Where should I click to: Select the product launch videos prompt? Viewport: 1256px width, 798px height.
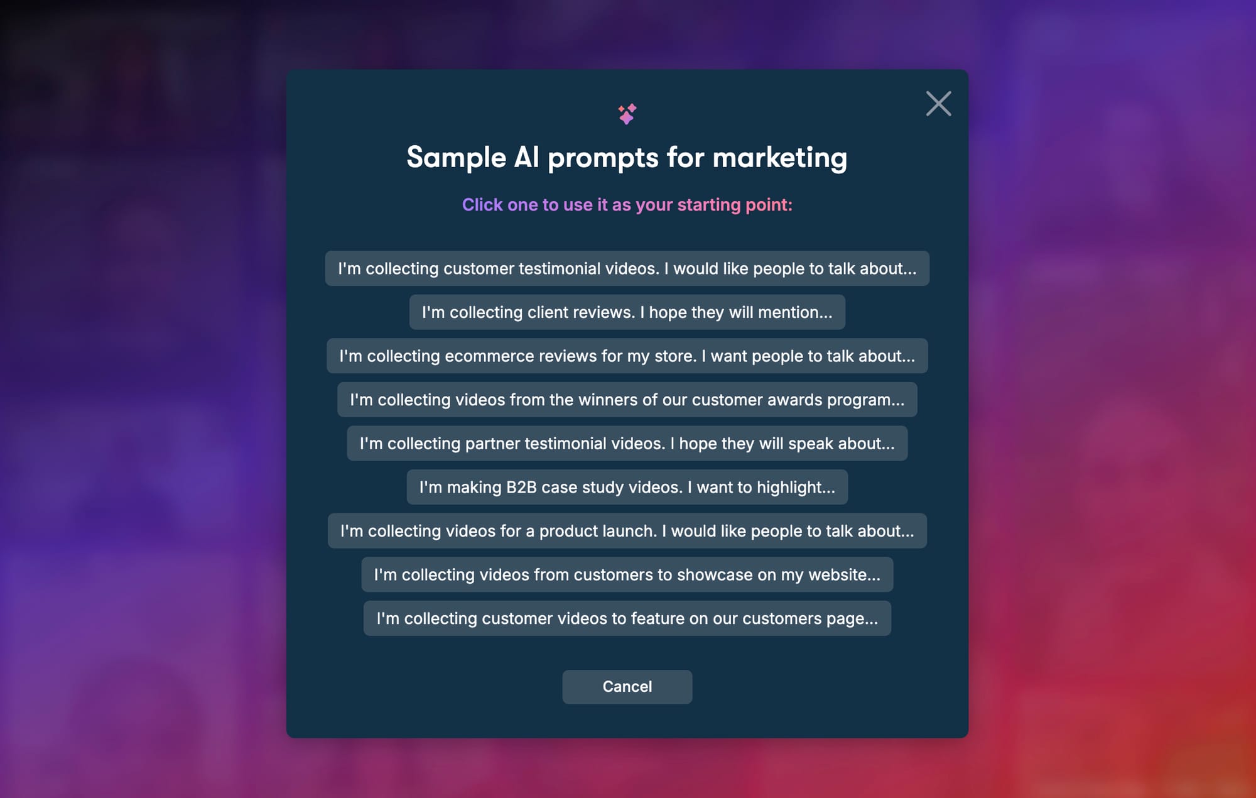coord(627,530)
